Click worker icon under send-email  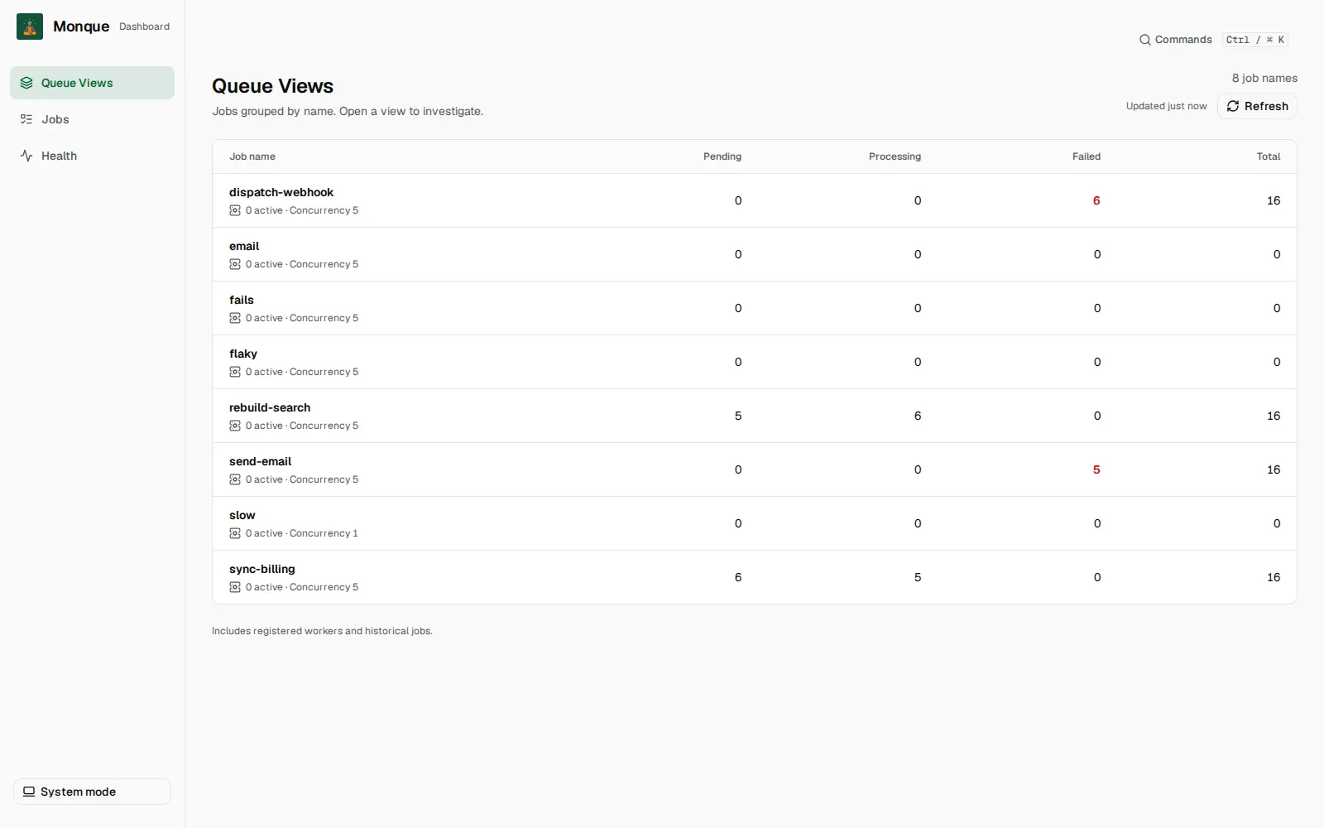tap(235, 479)
